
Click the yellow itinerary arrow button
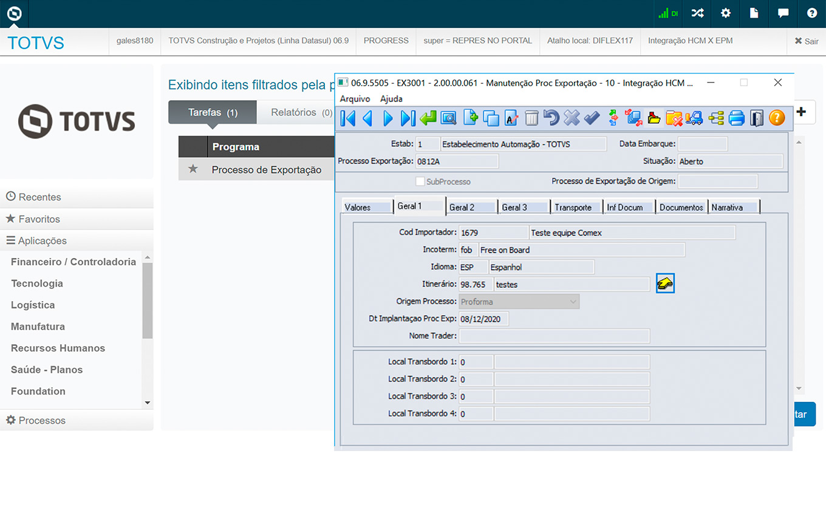(665, 283)
